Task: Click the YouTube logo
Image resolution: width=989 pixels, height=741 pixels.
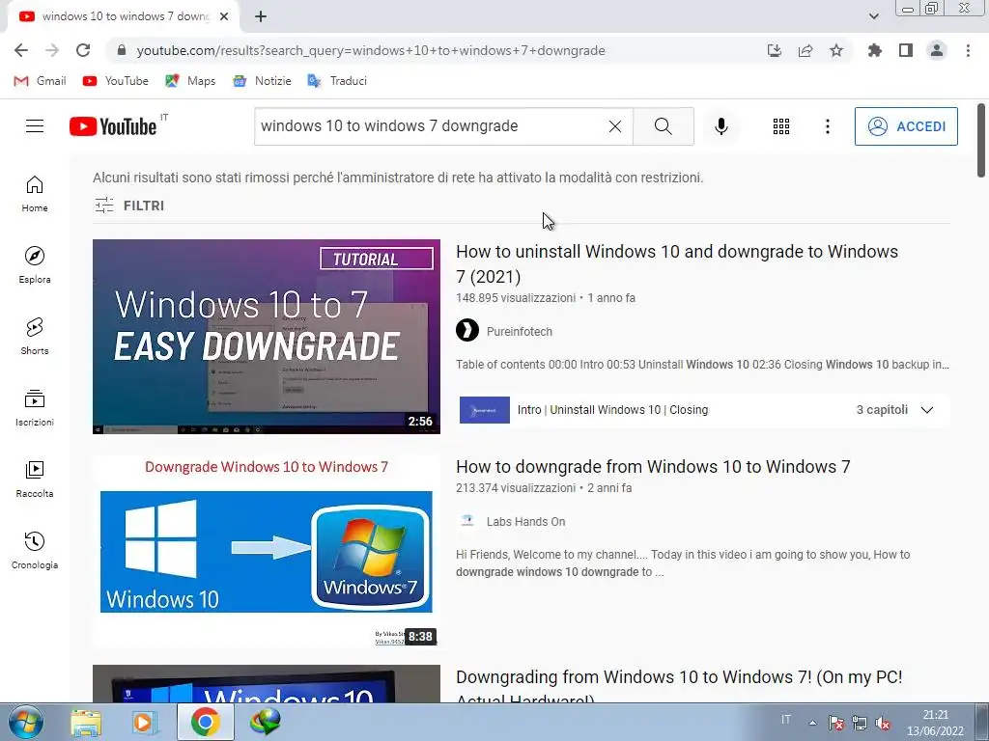Action: point(113,126)
